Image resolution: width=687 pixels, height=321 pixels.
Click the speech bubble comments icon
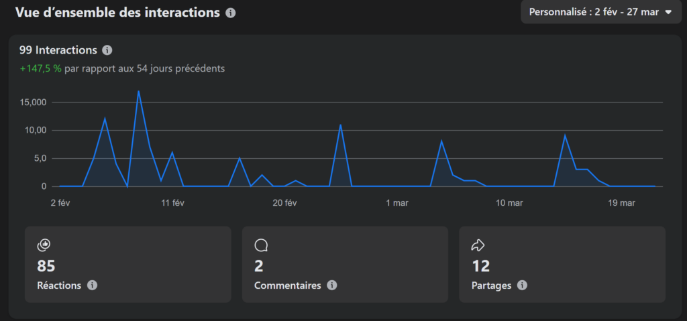pos(261,246)
